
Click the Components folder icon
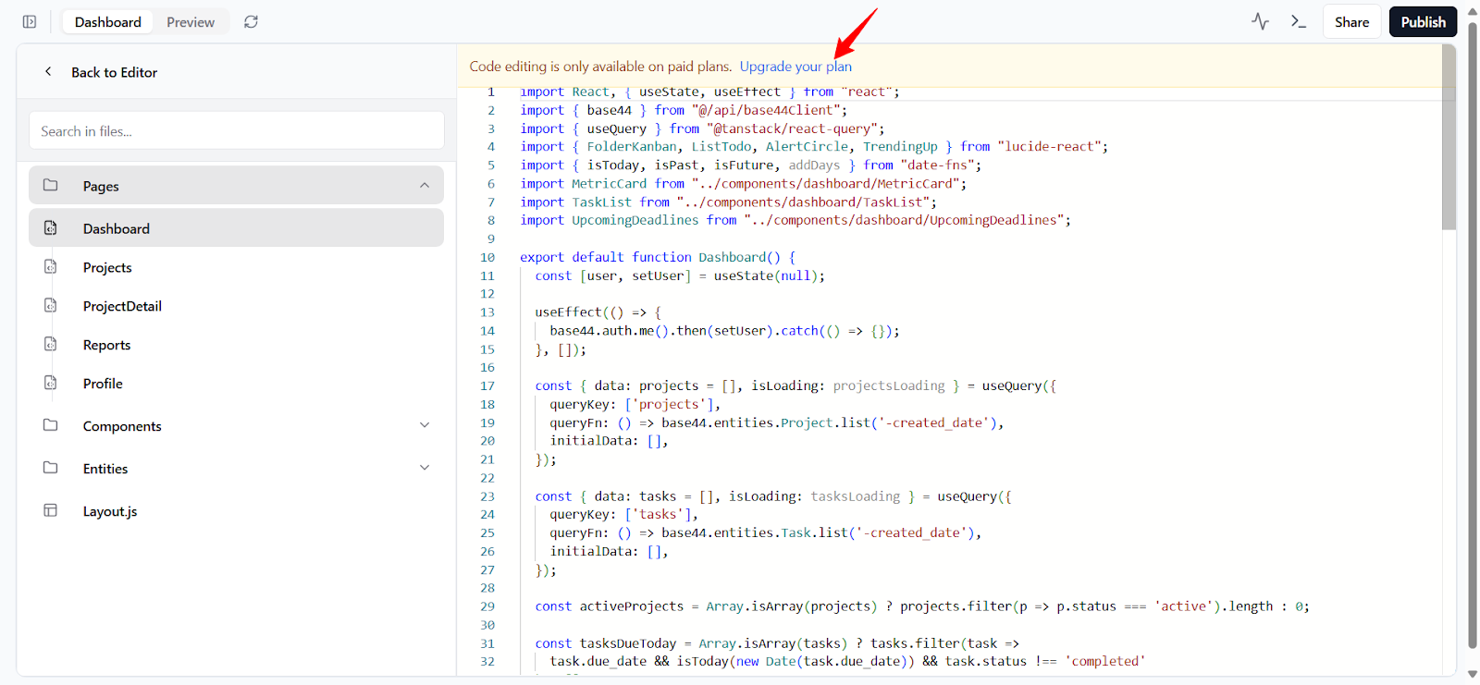(x=51, y=425)
